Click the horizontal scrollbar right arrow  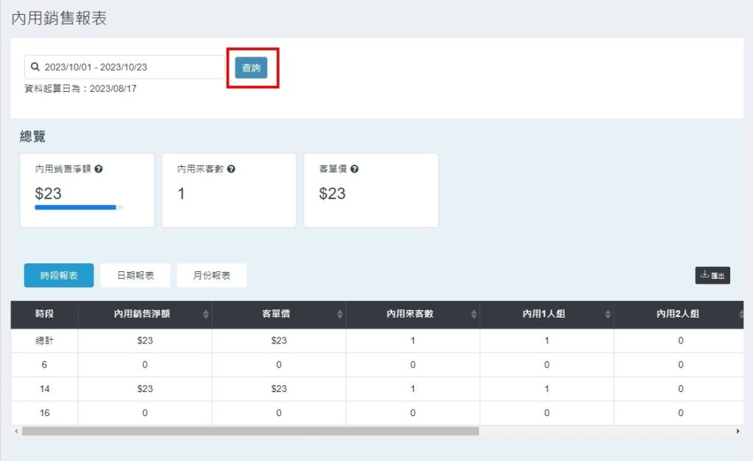738,432
